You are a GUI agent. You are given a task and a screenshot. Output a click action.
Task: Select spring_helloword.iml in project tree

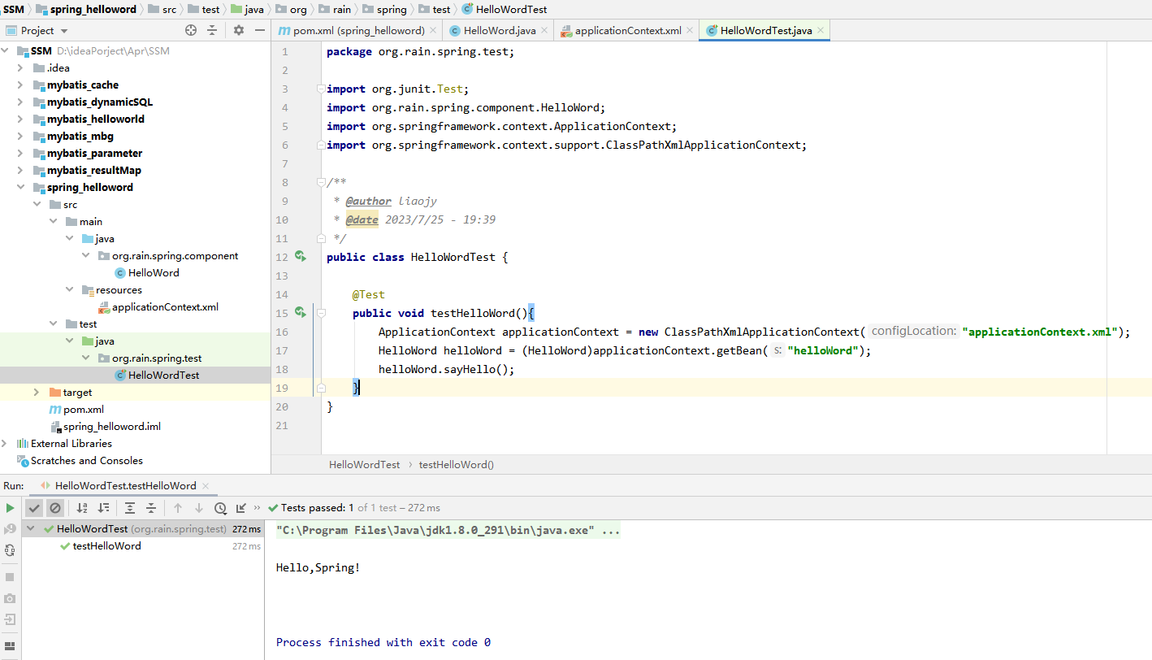coord(112,426)
